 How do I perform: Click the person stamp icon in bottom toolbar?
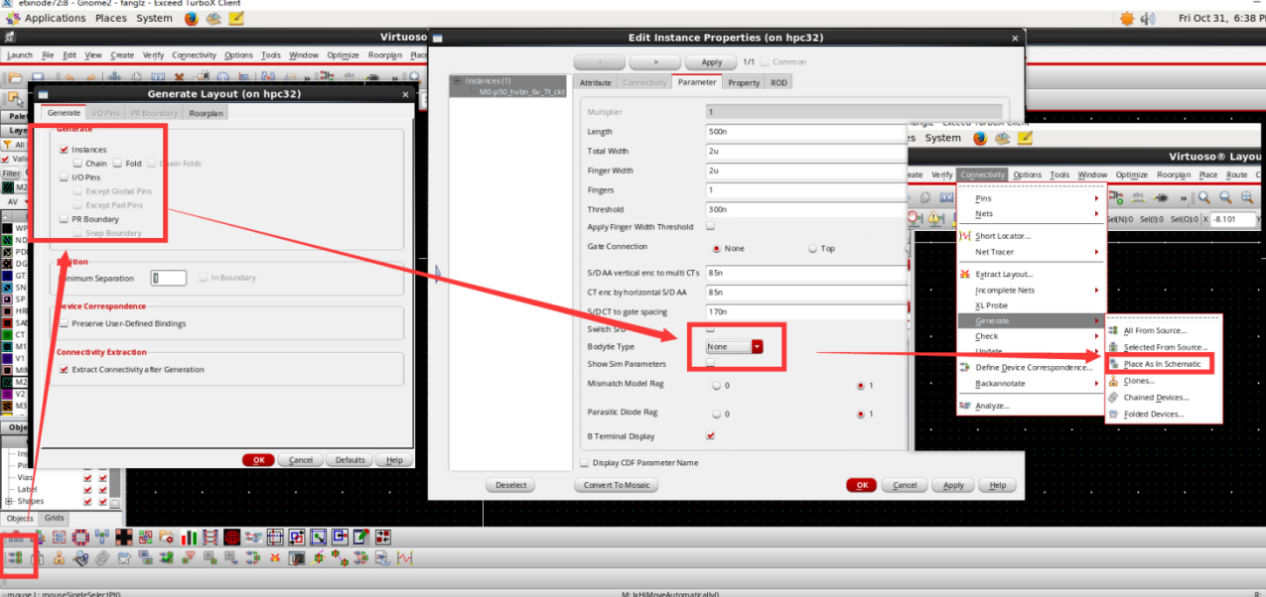pyautogui.click(x=59, y=557)
